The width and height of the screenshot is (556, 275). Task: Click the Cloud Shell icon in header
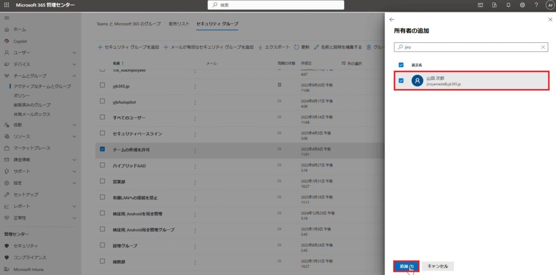pos(481,5)
